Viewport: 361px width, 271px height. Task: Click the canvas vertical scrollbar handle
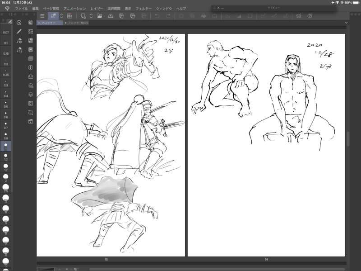(x=348, y=139)
